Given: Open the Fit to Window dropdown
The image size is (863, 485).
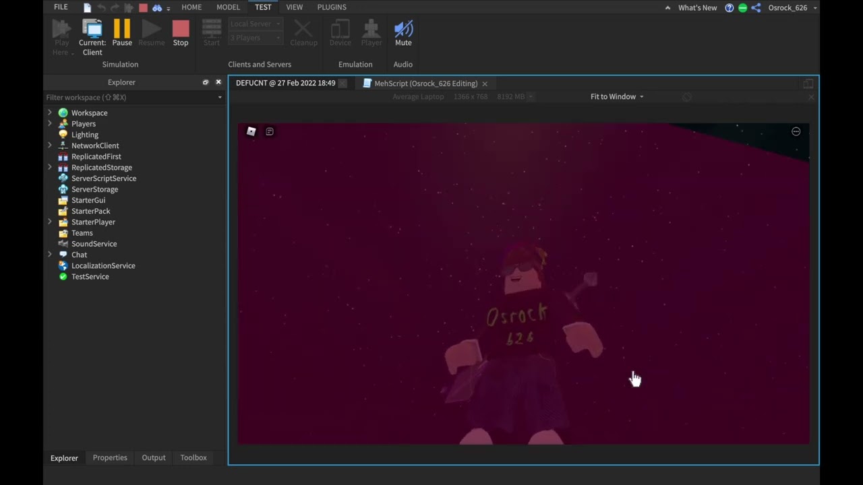Looking at the screenshot, I should tap(617, 96).
